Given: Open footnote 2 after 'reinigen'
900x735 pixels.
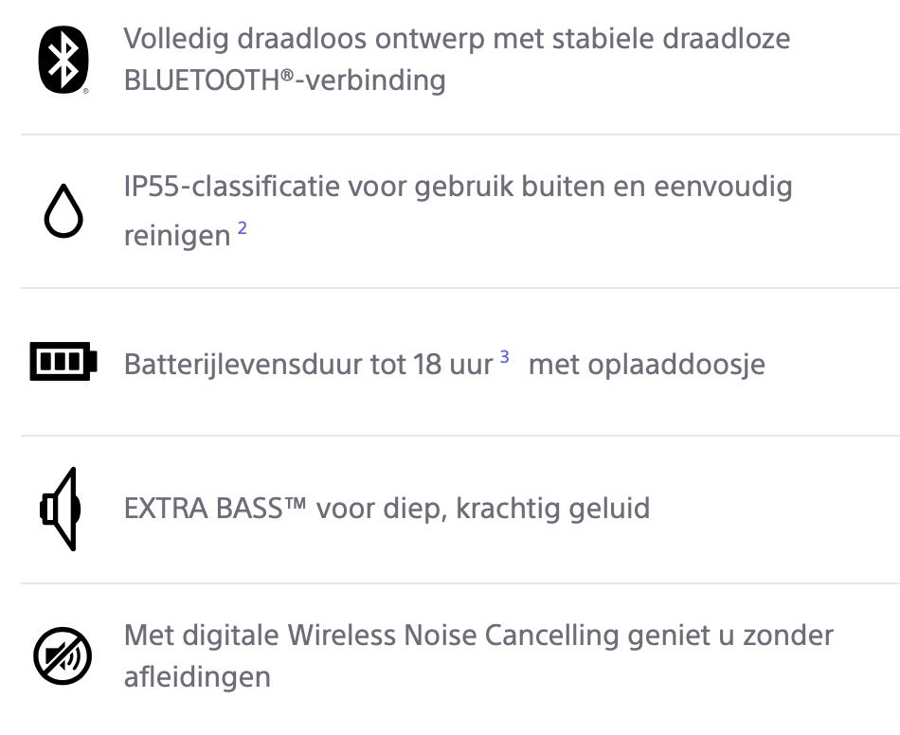Looking at the screenshot, I should pos(243,228).
